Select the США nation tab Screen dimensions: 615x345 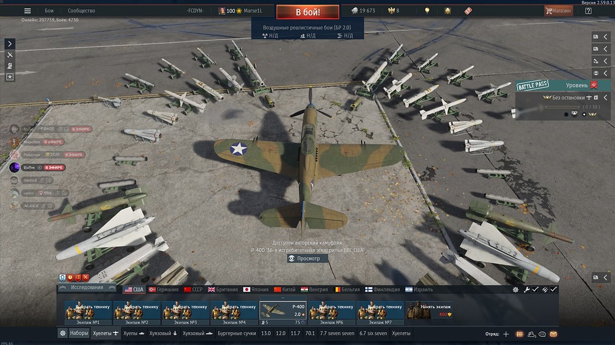134,290
